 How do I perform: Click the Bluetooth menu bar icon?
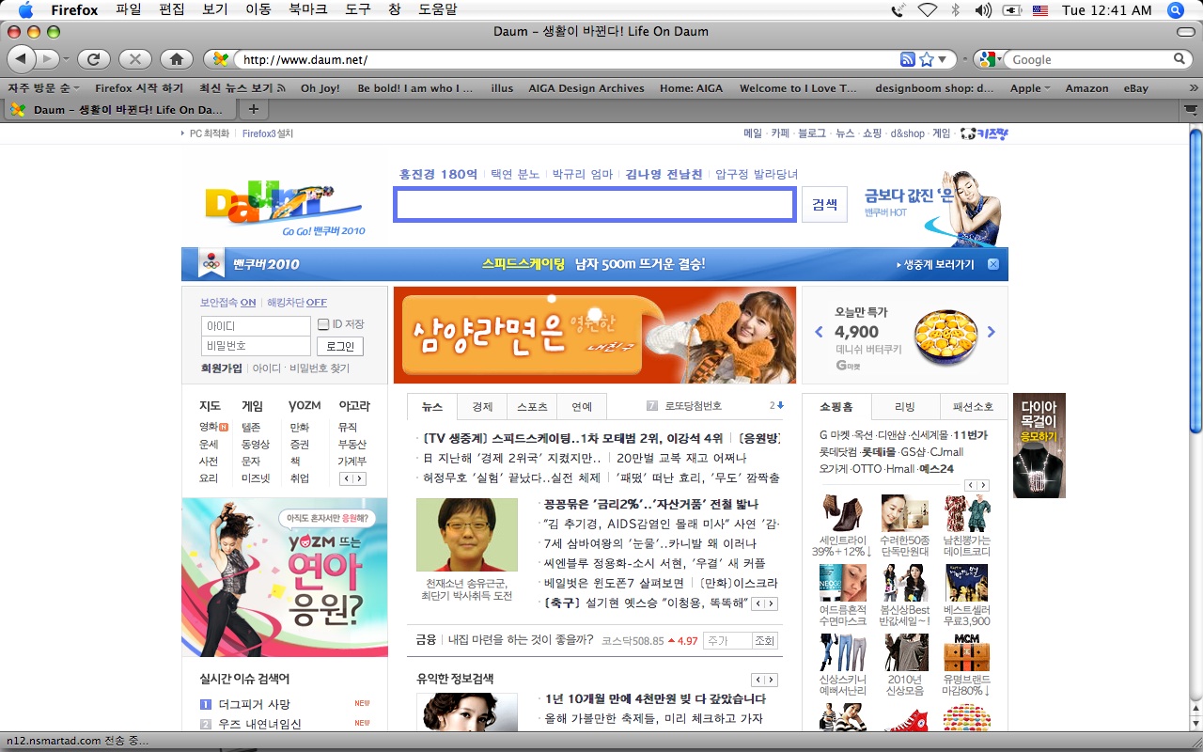956,9
